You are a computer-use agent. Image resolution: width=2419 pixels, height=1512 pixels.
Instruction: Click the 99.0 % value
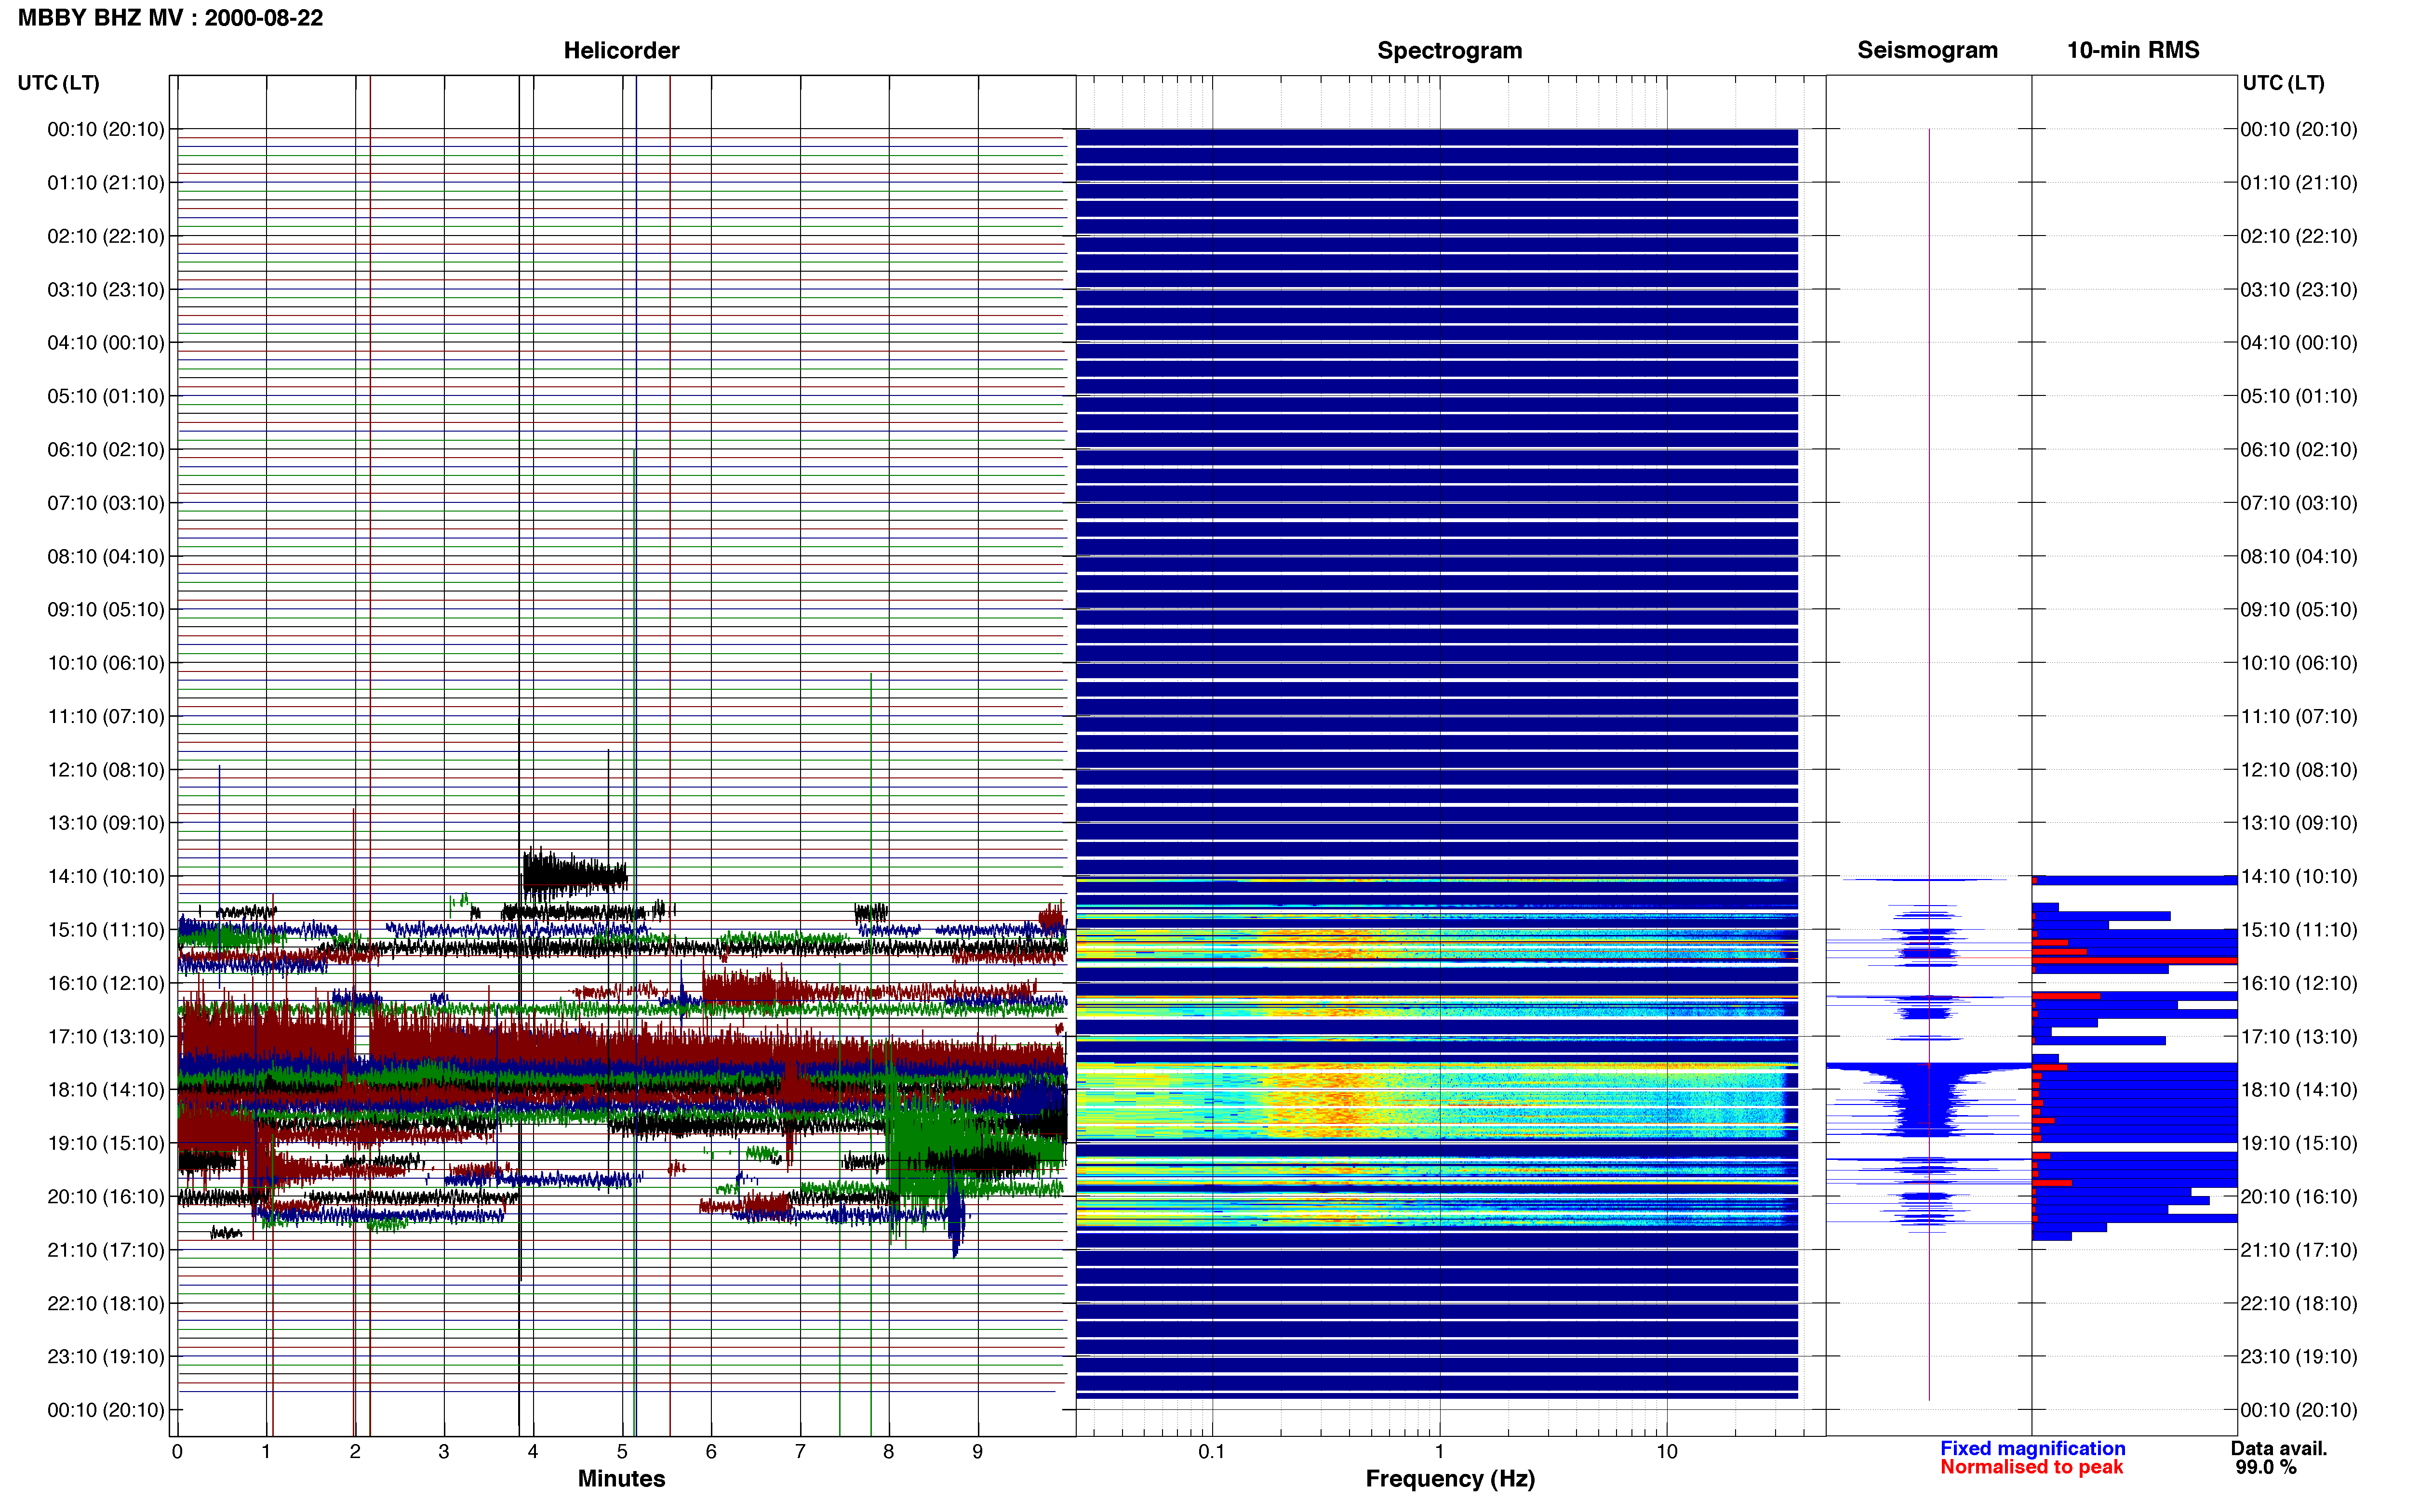2266,1467
